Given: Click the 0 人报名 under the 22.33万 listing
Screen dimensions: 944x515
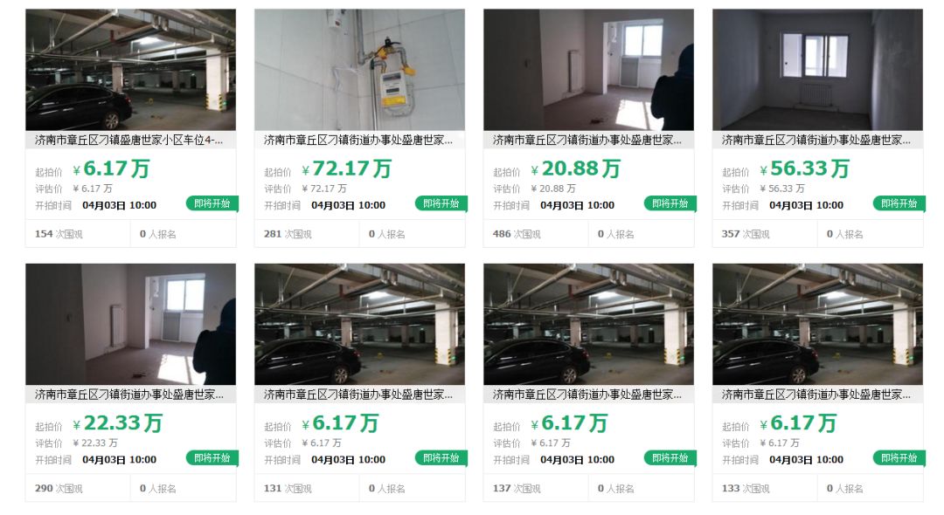Looking at the screenshot, I should pyautogui.click(x=157, y=489).
